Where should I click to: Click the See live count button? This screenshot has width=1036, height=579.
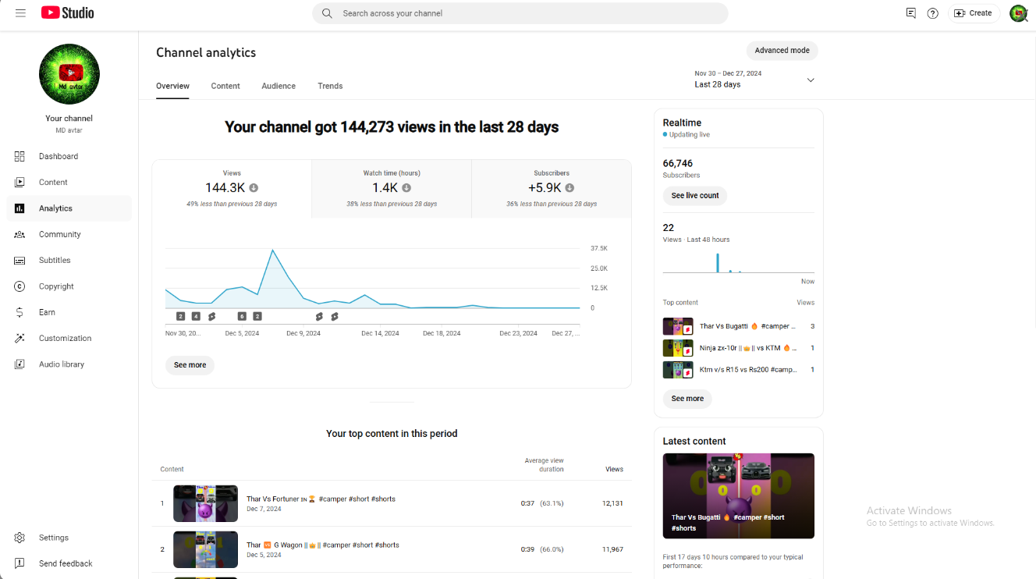[695, 196]
